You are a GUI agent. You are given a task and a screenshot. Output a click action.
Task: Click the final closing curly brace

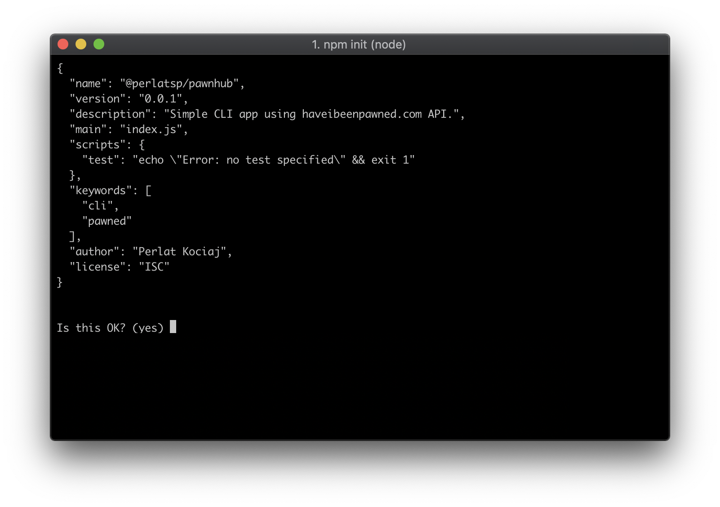(x=60, y=282)
